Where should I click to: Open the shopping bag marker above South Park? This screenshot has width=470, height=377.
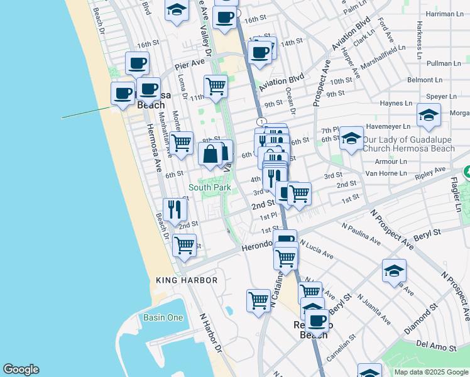point(210,154)
